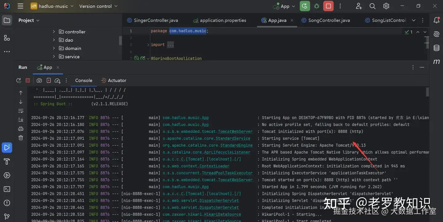Open the Git tool window
443x222 pixels.
click(7, 216)
